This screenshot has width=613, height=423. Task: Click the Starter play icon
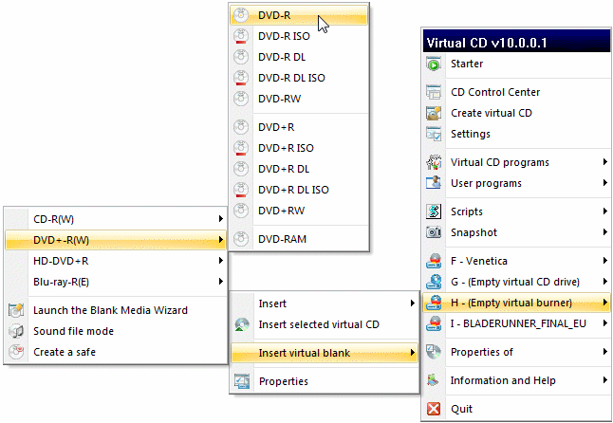(x=434, y=64)
